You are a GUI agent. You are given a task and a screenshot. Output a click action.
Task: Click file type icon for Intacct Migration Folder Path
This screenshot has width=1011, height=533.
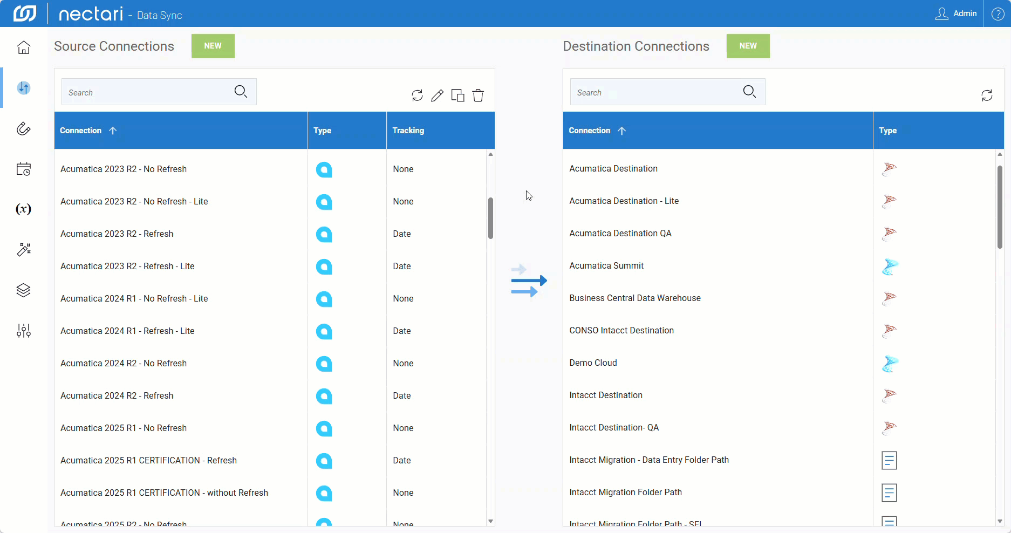point(889,493)
